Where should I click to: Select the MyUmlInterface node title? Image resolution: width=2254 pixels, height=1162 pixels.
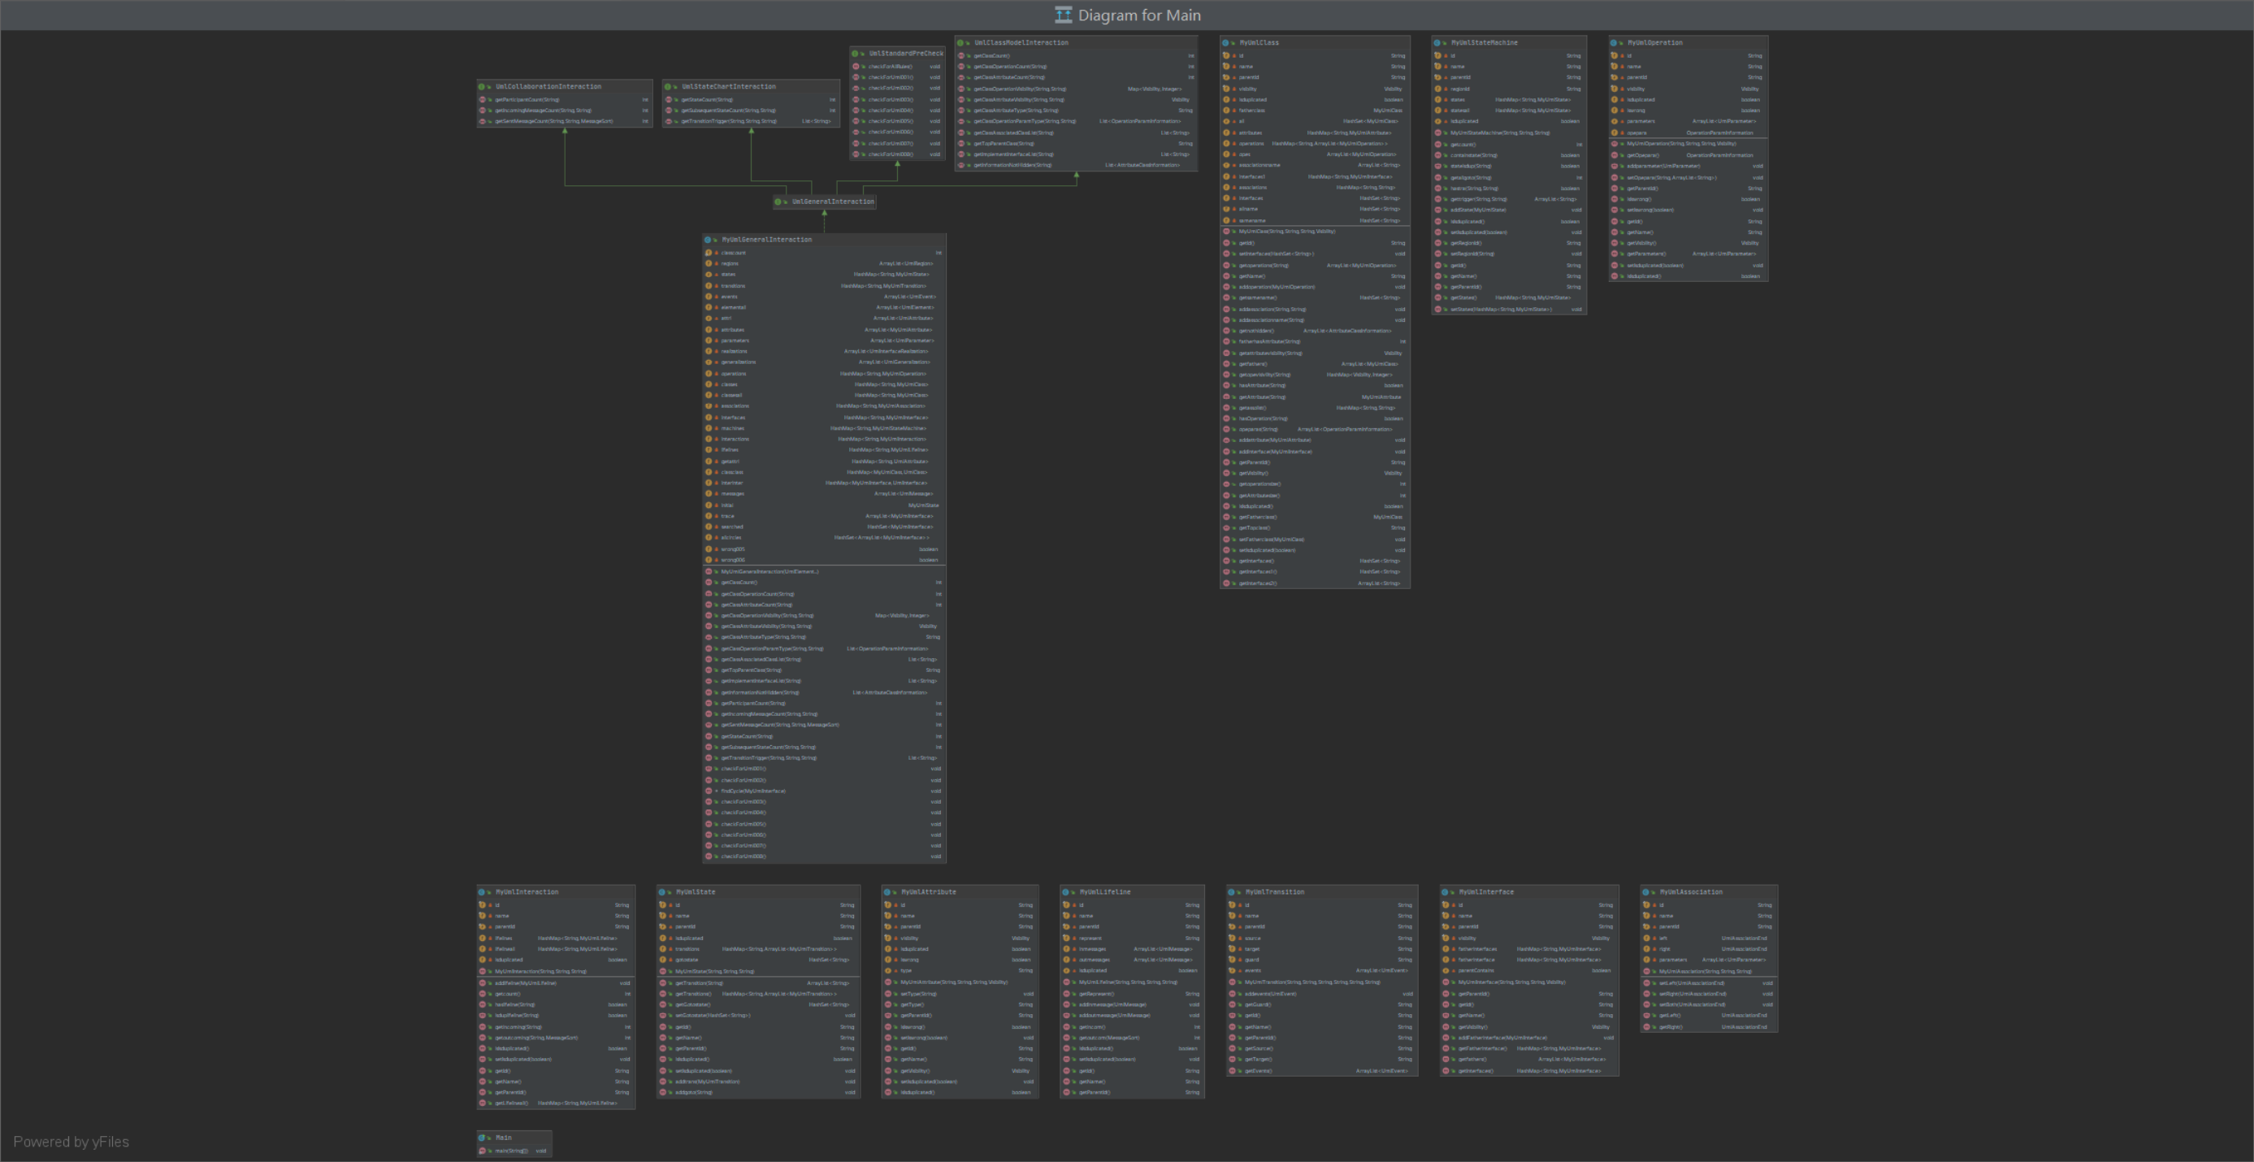coord(1486,891)
